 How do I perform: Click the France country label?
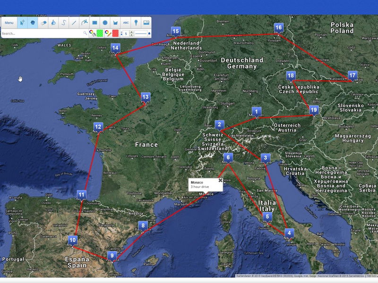click(x=146, y=145)
